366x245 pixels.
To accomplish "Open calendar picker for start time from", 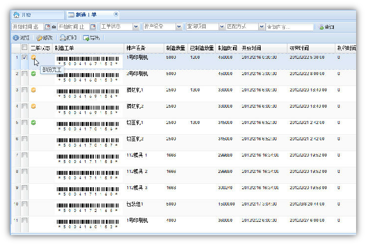I will 47,27.
